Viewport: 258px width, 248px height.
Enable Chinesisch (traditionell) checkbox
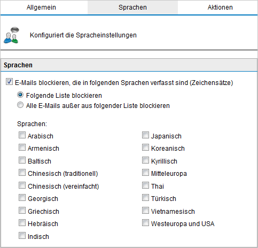coord(22,173)
